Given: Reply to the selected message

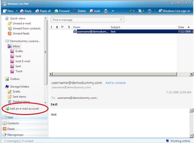Looking at the screenshot, I should (x=26, y=11).
